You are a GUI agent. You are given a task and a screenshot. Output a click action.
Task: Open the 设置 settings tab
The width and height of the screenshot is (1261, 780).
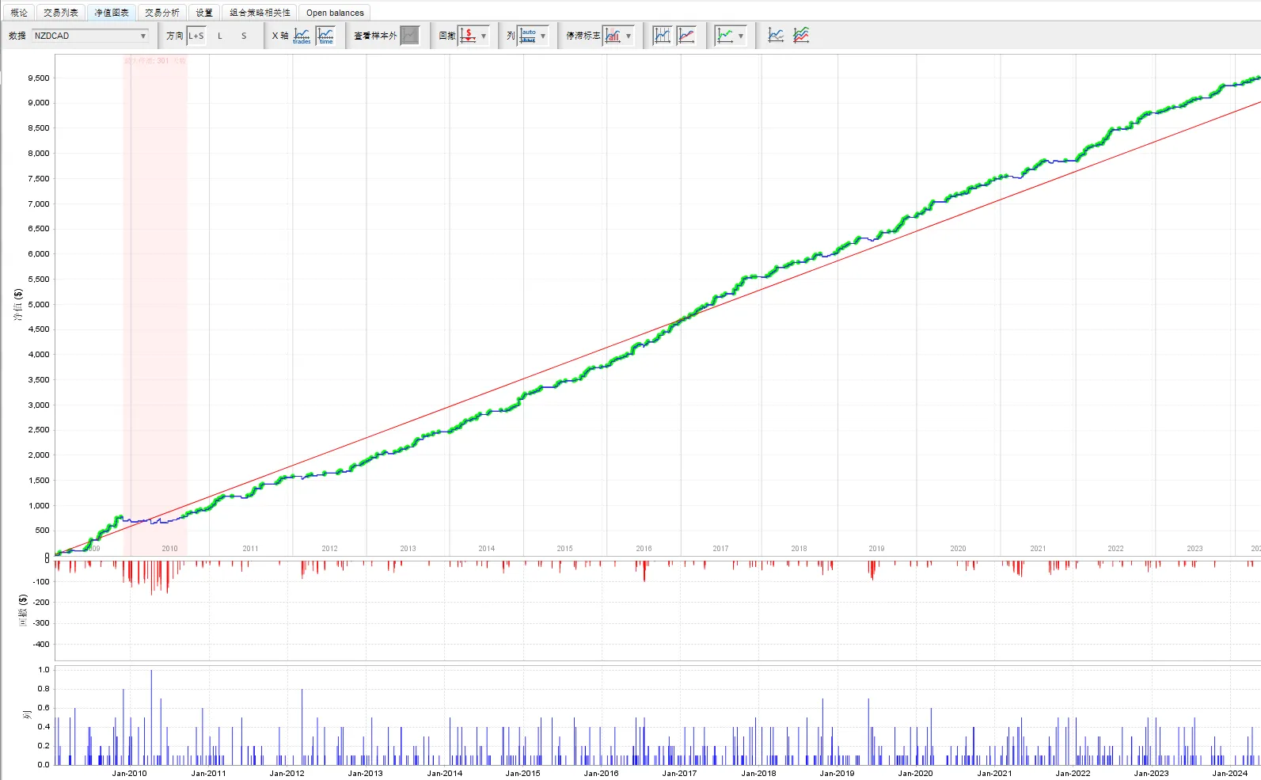204,13
